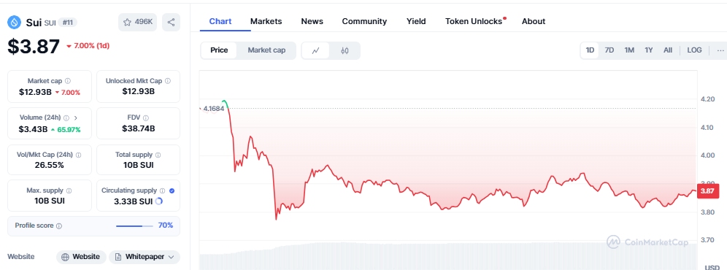Click the $38.74B FDV value
The image size is (727, 270).
[x=138, y=128]
